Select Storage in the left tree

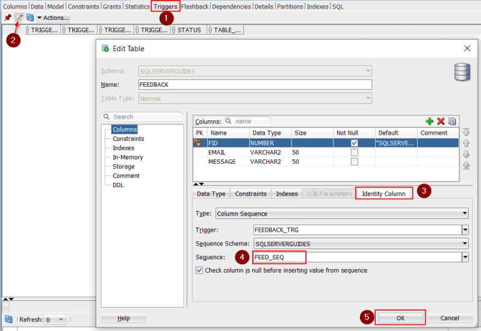click(x=123, y=166)
